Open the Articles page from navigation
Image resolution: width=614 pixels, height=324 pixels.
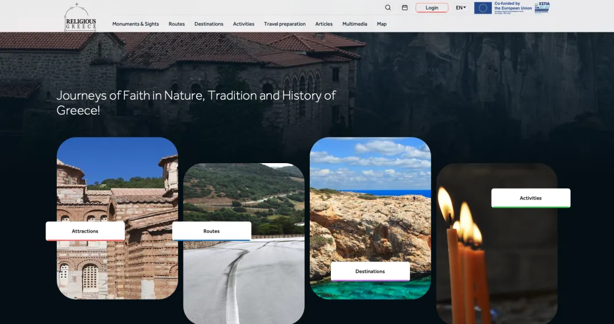click(x=323, y=24)
